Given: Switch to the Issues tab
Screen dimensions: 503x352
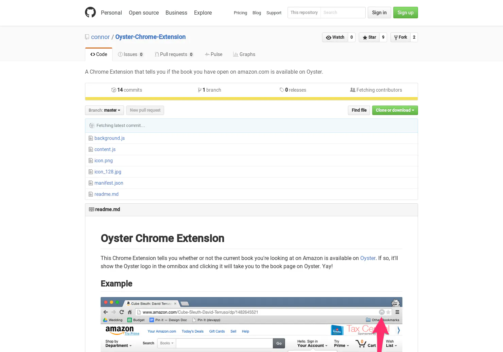Looking at the screenshot, I should pyautogui.click(x=131, y=54).
